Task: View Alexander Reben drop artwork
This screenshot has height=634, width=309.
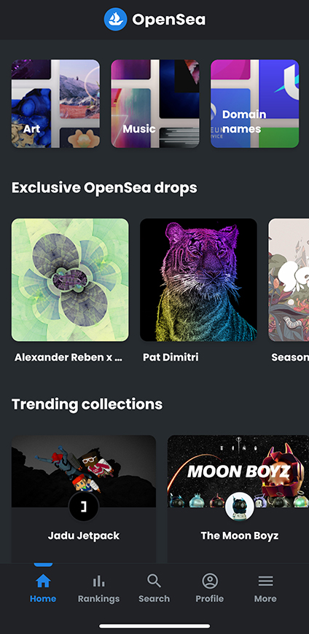Action: point(70,281)
